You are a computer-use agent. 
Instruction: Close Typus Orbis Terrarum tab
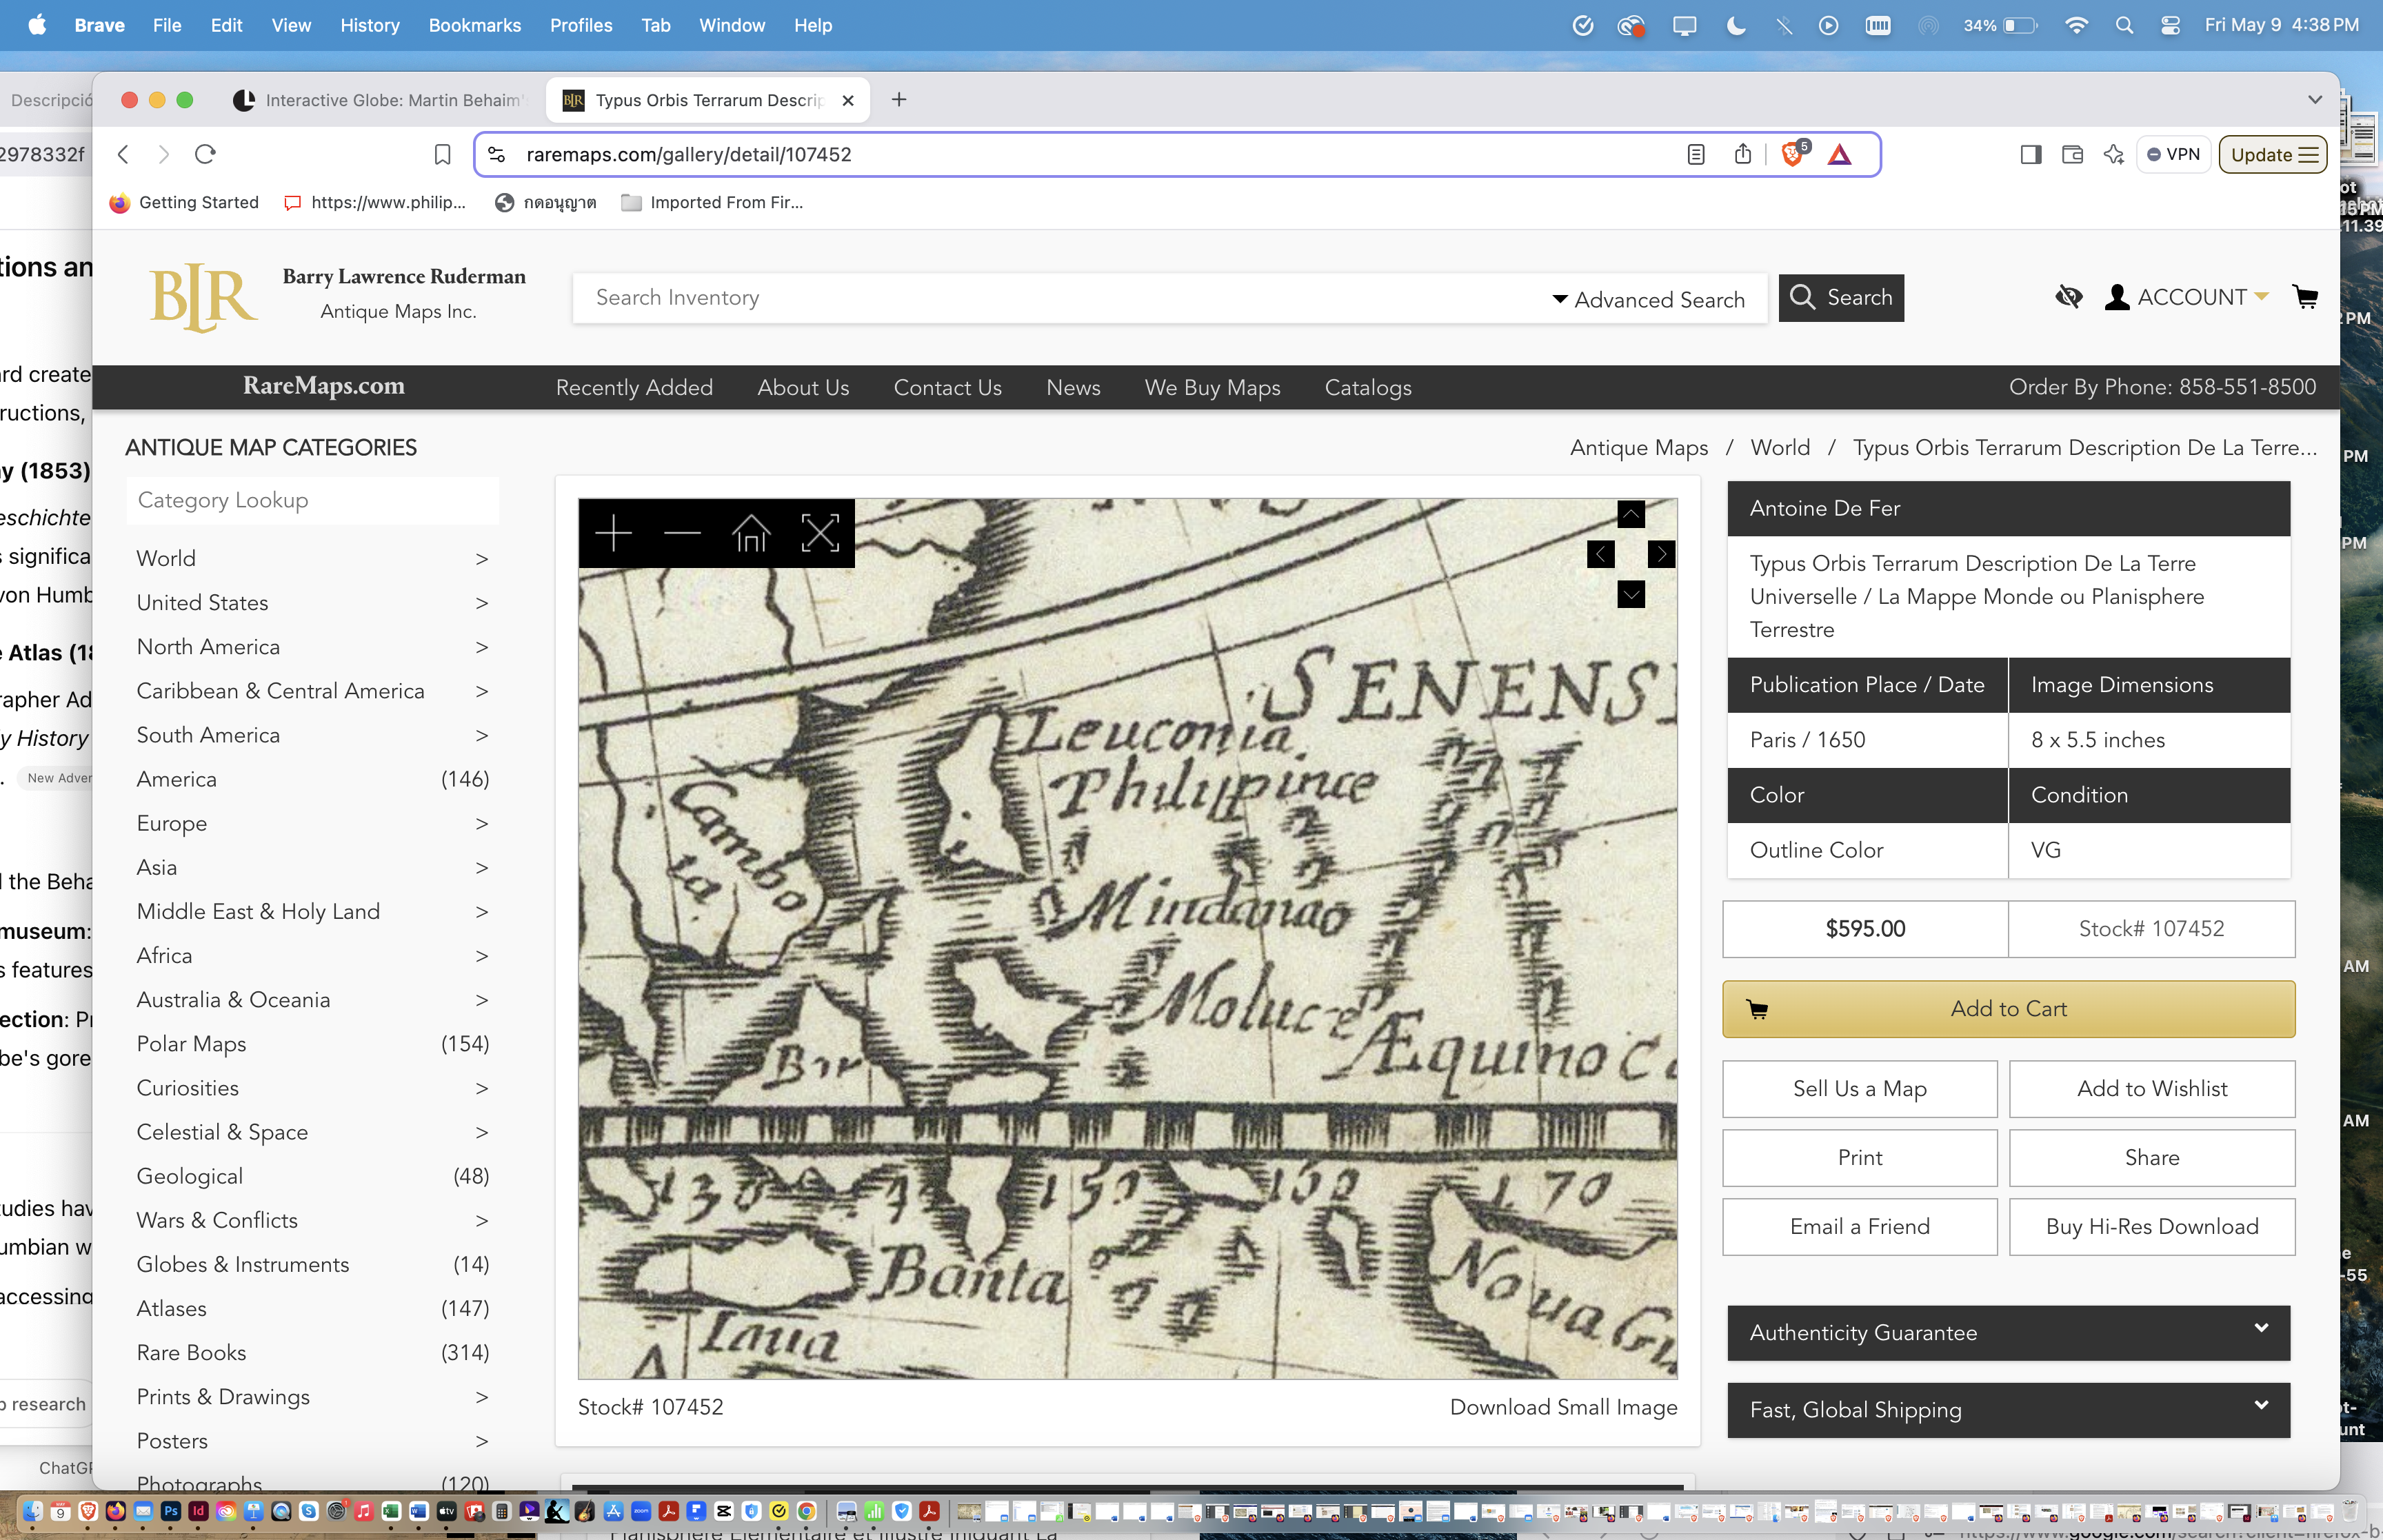tap(848, 100)
